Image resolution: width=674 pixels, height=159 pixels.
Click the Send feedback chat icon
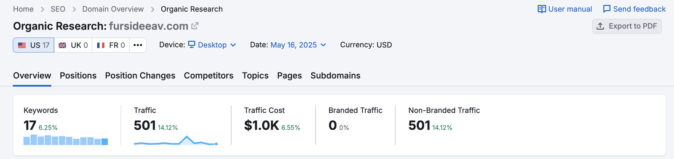coord(607,9)
